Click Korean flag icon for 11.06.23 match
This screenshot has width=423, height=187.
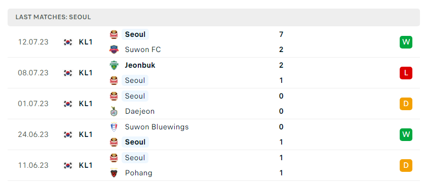(68, 165)
